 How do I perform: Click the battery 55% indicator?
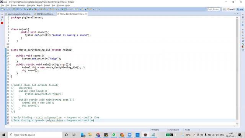(169, 135)
